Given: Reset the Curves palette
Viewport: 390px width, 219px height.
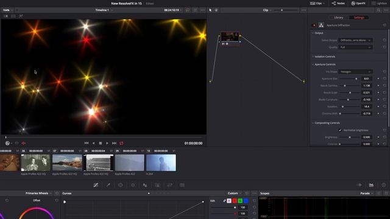Looking at the screenshot, I should 247,193.
